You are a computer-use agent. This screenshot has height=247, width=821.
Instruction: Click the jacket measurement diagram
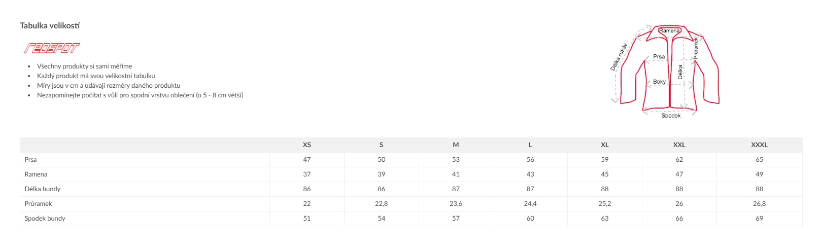(x=665, y=71)
